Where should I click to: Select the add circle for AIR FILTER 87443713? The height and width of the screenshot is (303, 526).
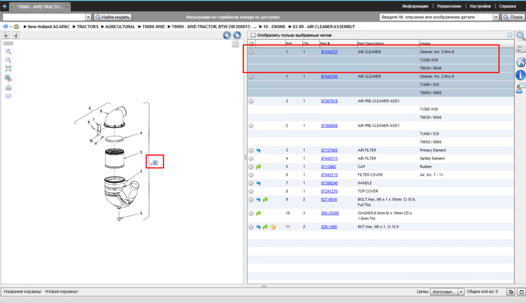[x=251, y=159]
